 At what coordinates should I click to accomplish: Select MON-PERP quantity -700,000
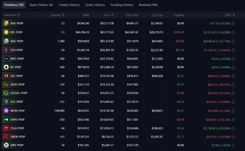coord(59,111)
